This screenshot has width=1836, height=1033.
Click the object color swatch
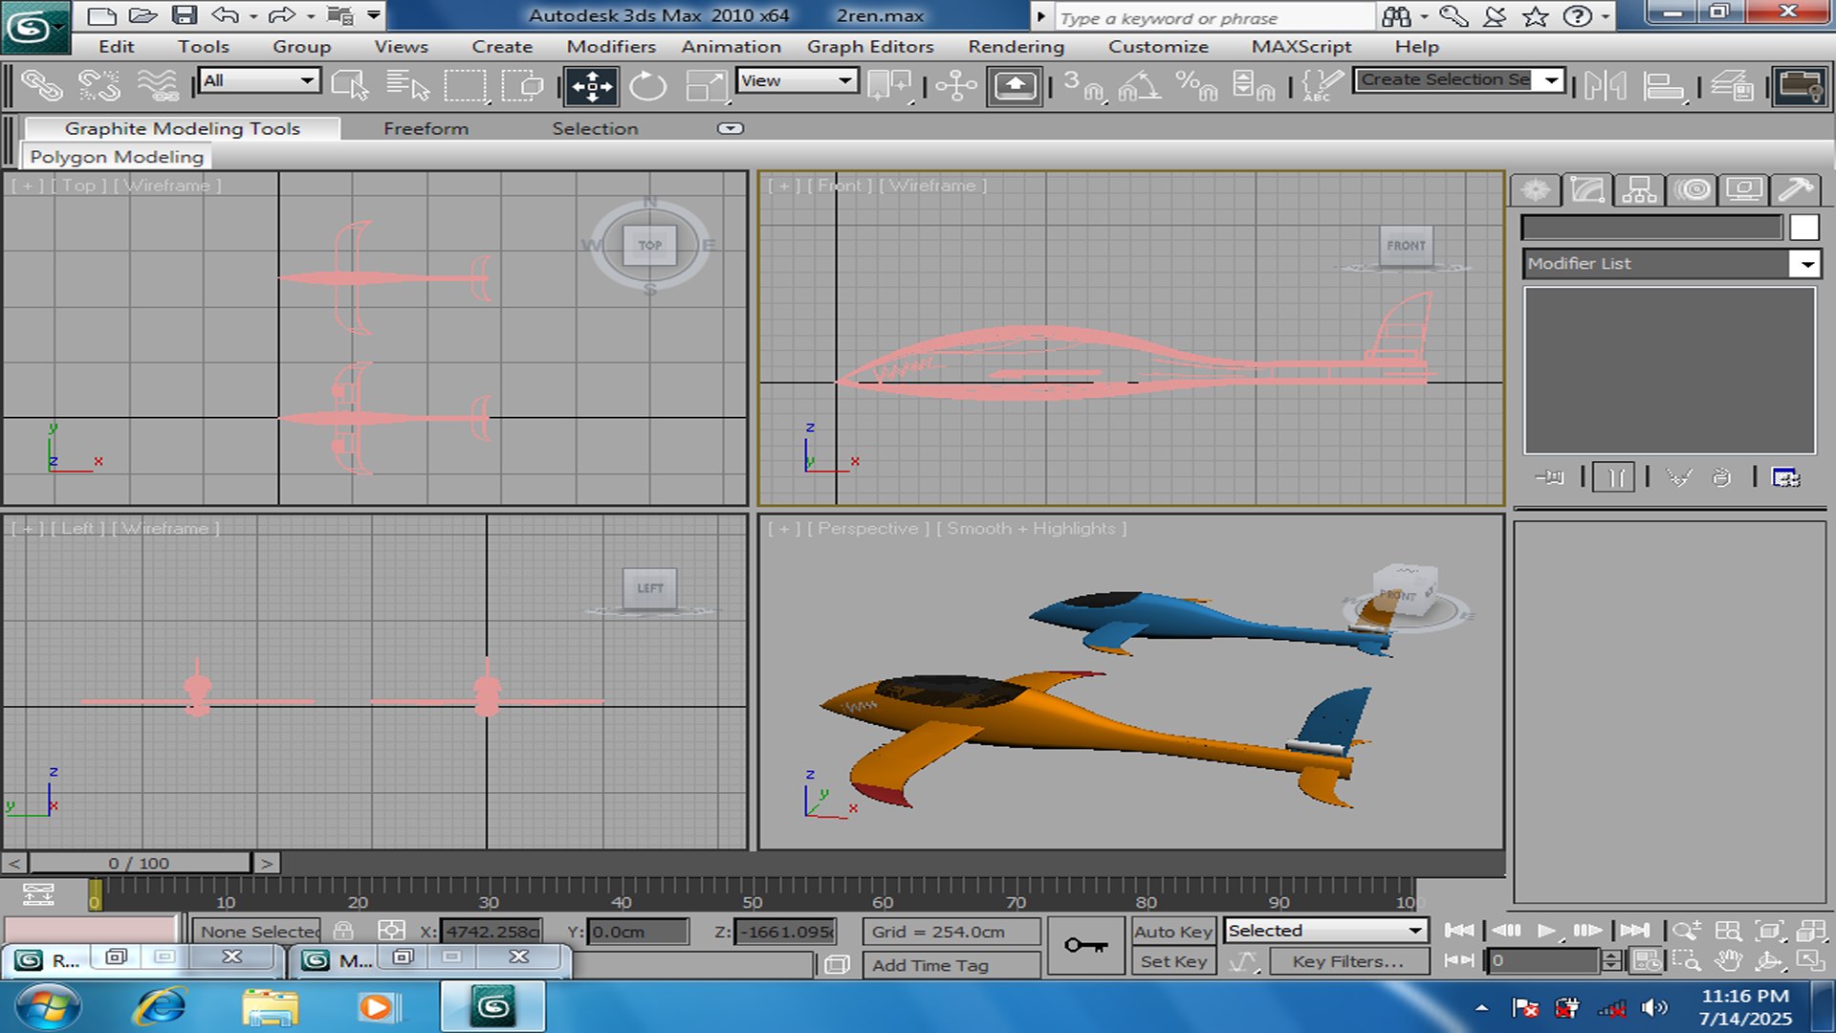1804,228
